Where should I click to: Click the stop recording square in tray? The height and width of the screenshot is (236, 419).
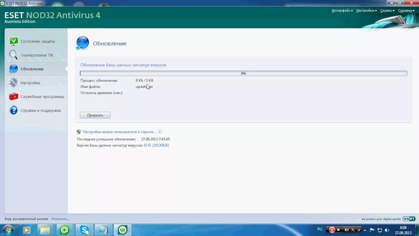pyautogui.click(x=338, y=230)
